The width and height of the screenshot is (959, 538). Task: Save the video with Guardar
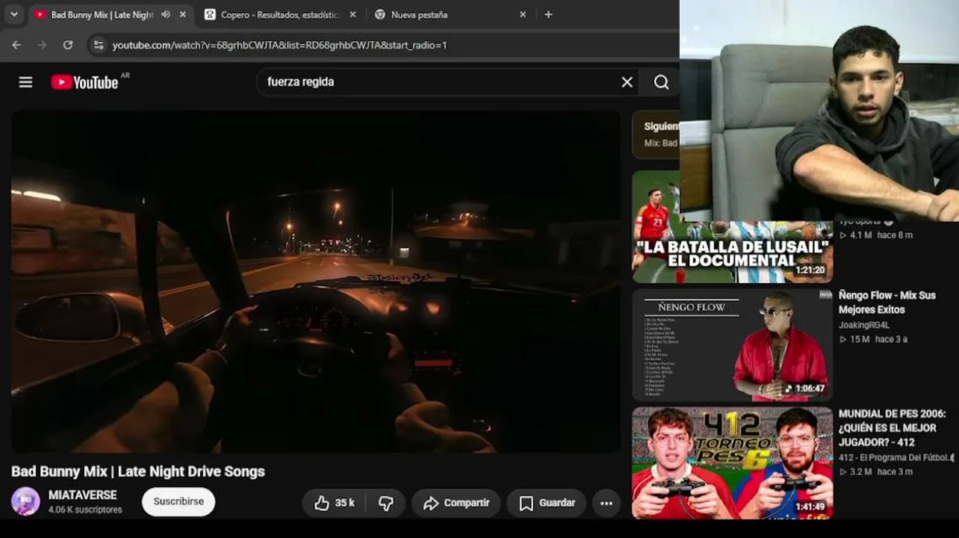(x=547, y=503)
